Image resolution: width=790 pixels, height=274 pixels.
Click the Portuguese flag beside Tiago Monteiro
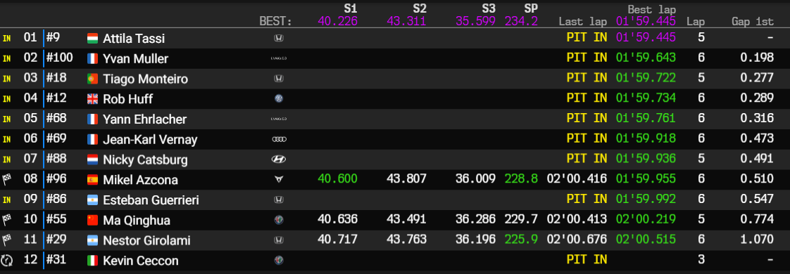pyautogui.click(x=92, y=79)
